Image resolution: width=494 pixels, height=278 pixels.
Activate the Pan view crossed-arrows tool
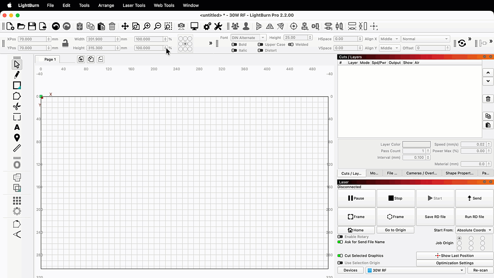coord(125,26)
